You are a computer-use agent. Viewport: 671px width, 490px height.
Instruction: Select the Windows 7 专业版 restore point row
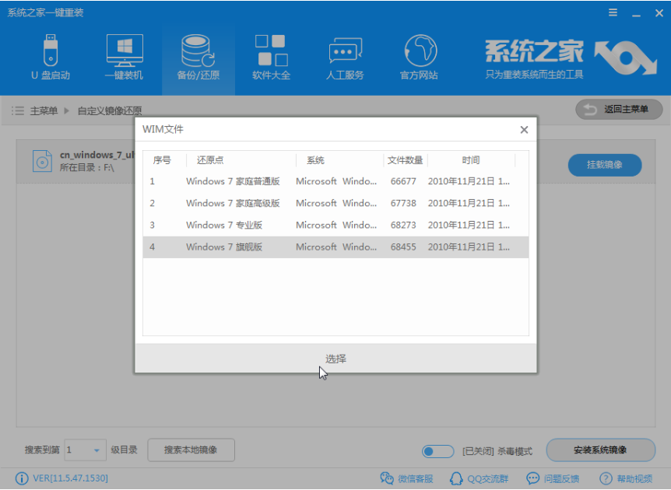tap(311, 226)
